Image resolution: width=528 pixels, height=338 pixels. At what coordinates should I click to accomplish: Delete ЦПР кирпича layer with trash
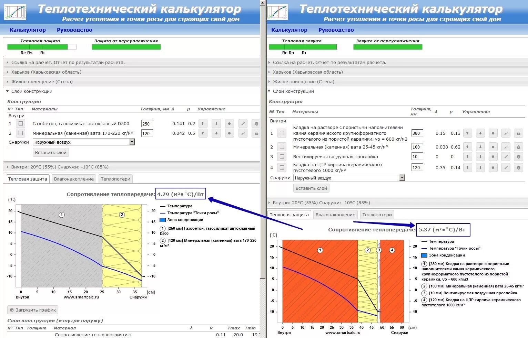pos(518,167)
